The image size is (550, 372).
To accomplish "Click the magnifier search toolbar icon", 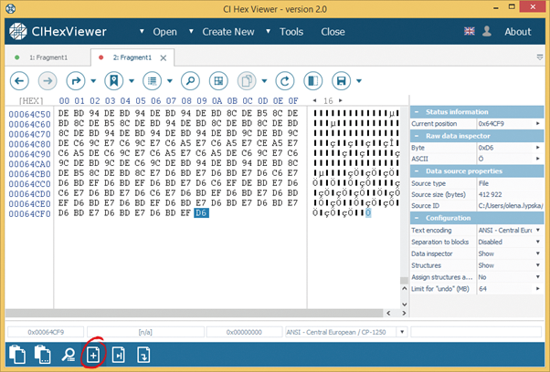I will (x=190, y=81).
